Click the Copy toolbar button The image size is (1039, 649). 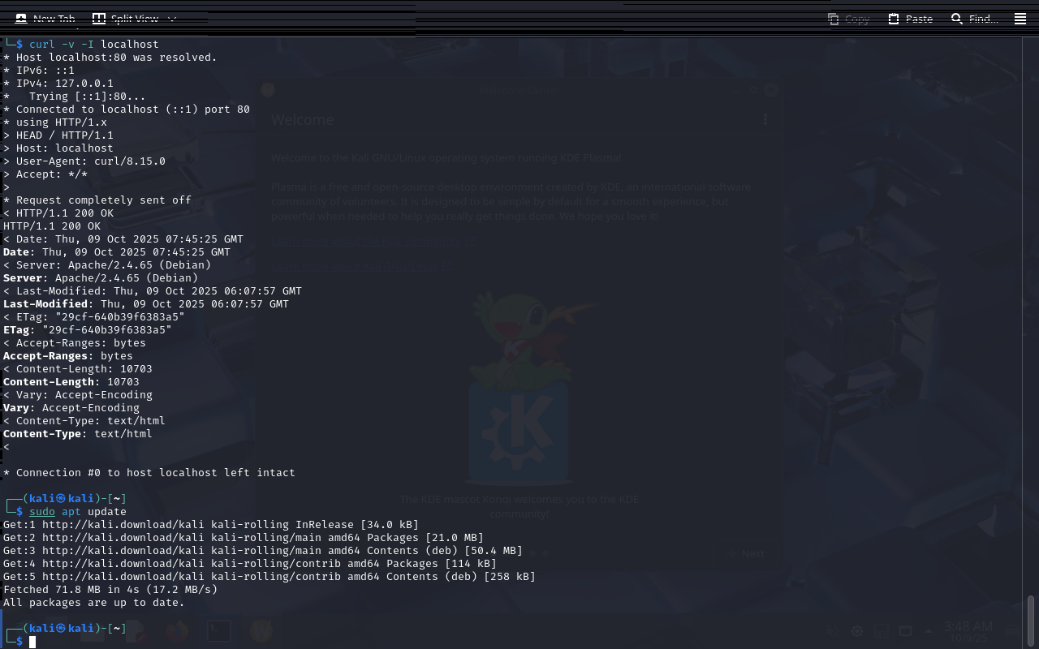click(848, 19)
